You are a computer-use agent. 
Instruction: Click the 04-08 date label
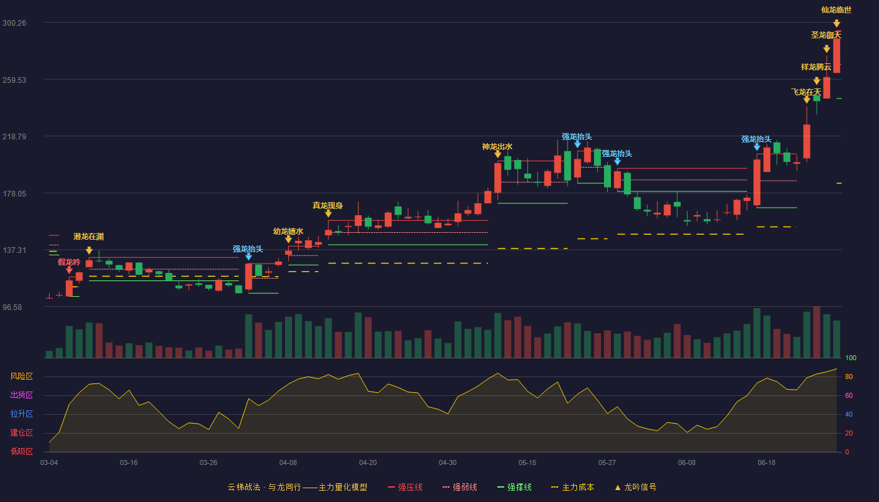[288, 462]
